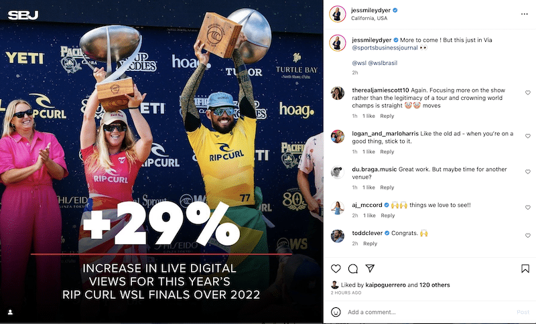
Task: Open @sportsbusinessjournal mention link
Action: [x=385, y=48]
